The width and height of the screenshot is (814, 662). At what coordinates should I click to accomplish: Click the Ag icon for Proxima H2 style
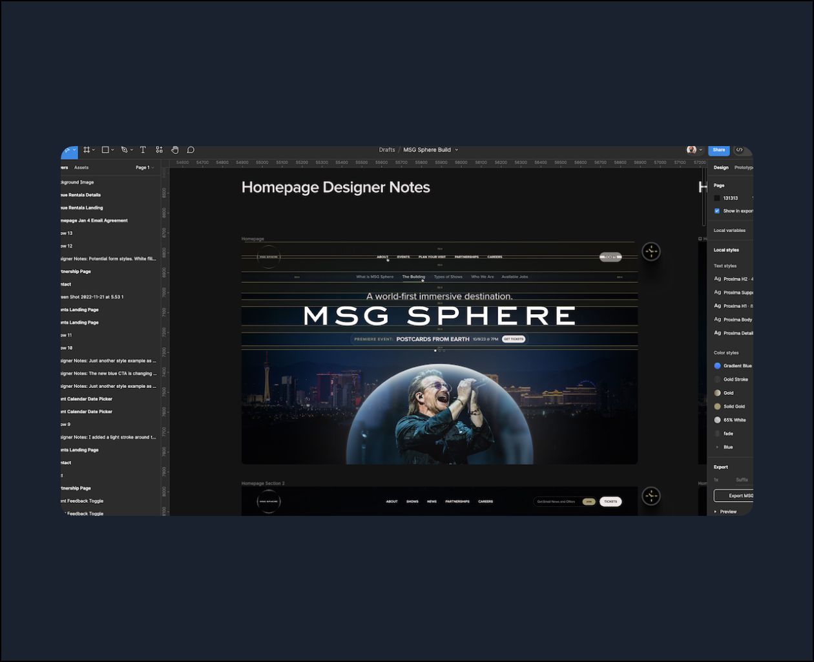[717, 279]
